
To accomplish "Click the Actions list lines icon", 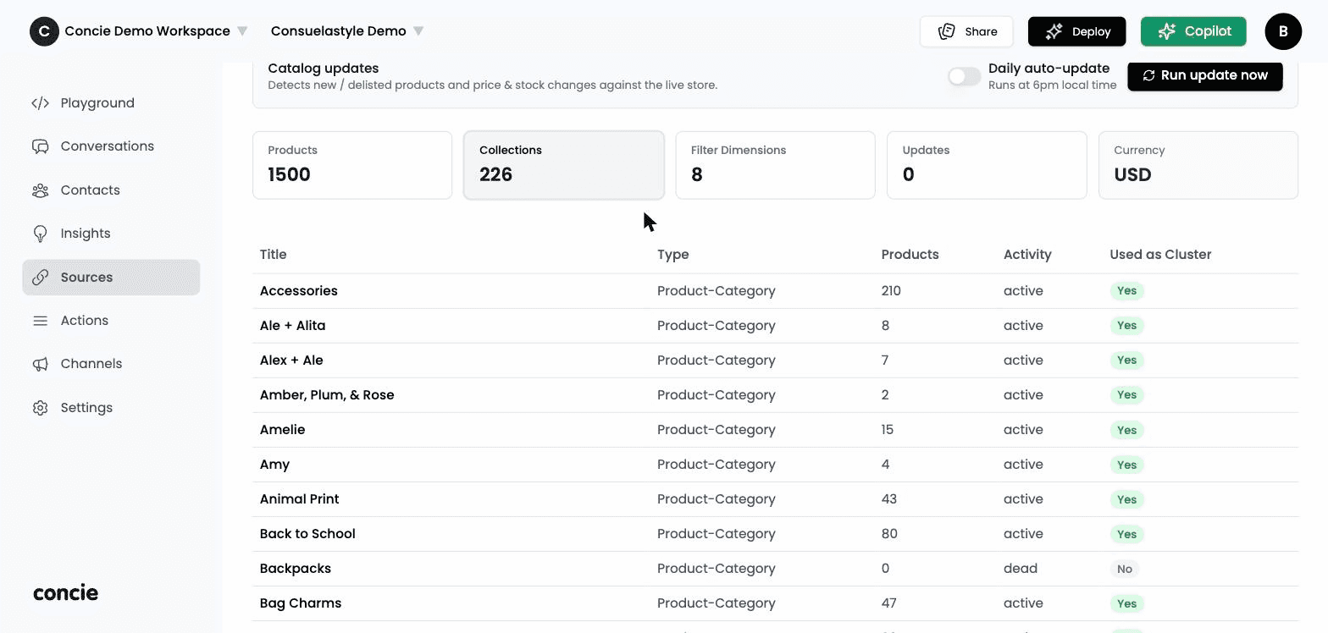I will [40, 321].
